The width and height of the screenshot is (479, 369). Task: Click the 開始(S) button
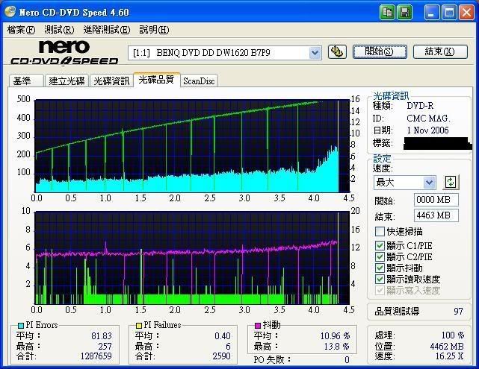pyautogui.click(x=380, y=51)
